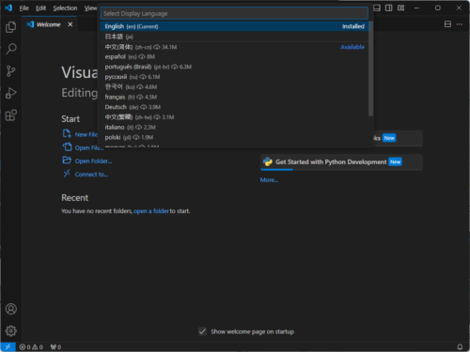470x352 pixels.
Task: Open the View menu
Action: pos(90,8)
